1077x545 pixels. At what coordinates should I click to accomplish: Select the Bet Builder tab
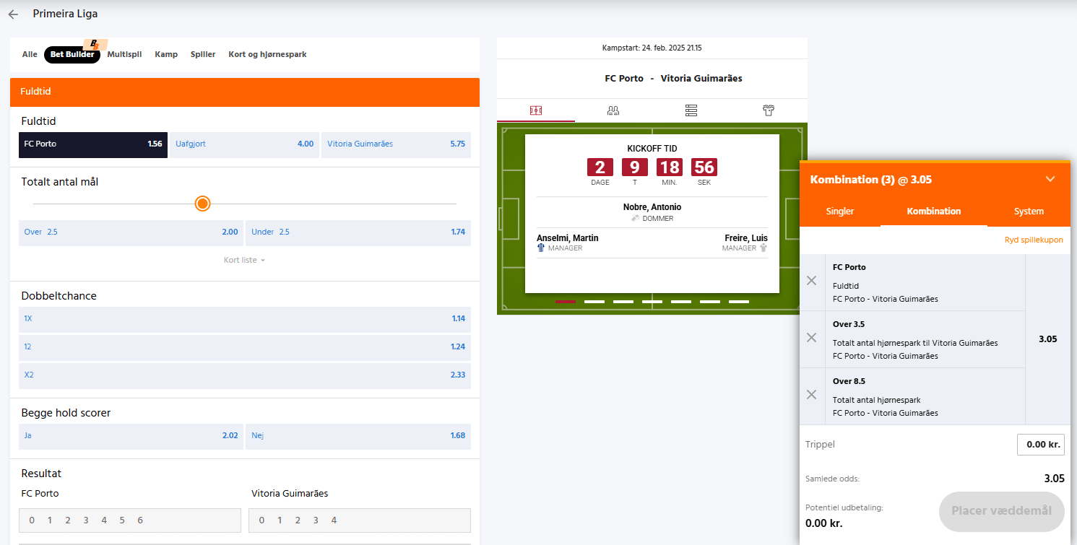click(x=72, y=54)
